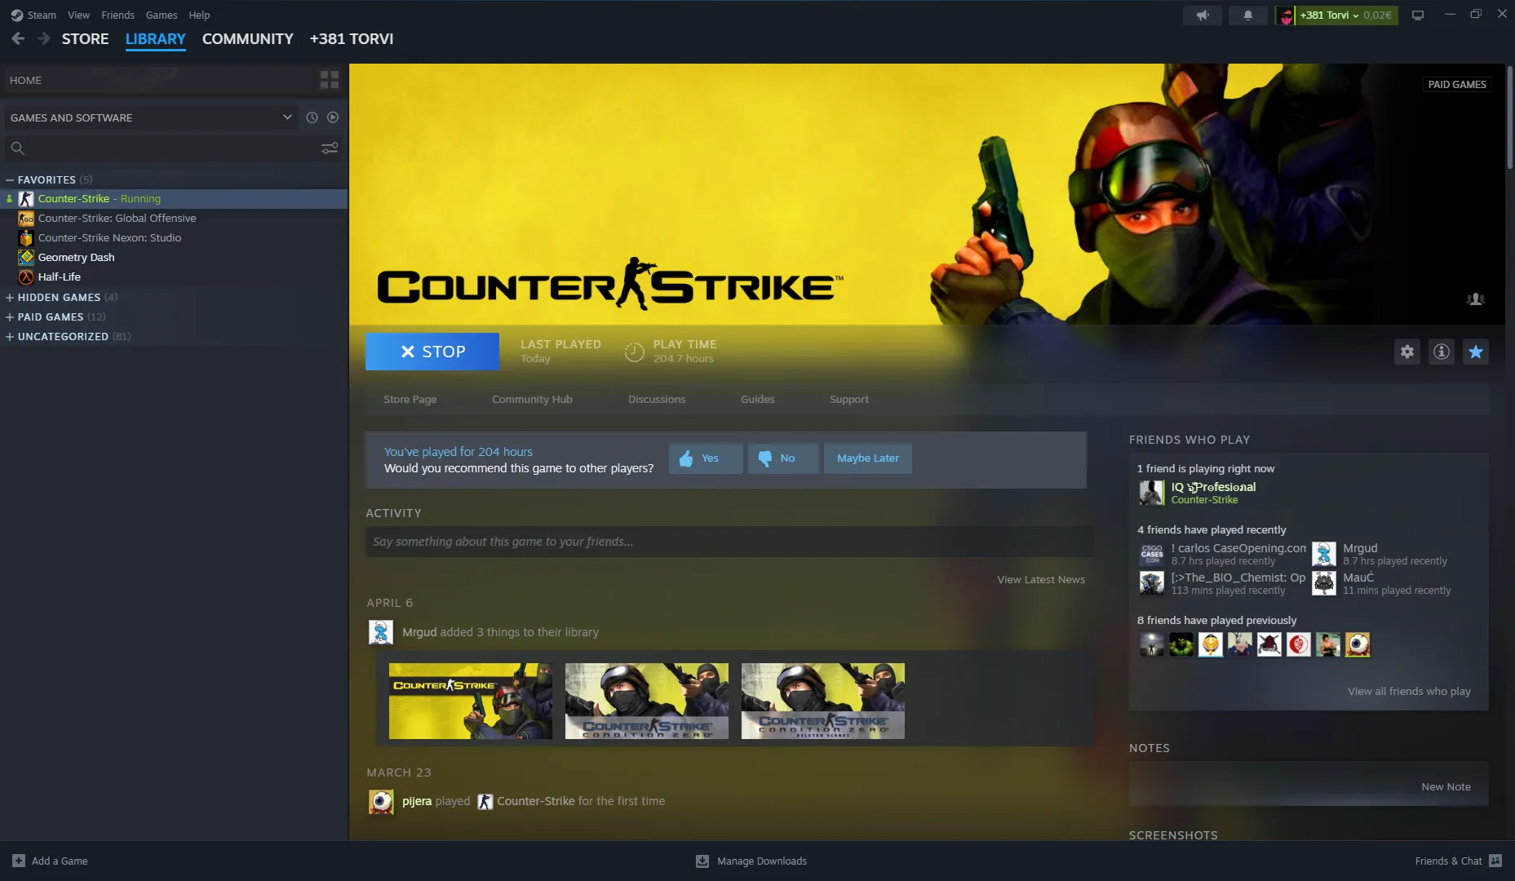The image size is (1515, 881).
Task: Click the Add a Game plus icon
Action: pyautogui.click(x=19, y=861)
